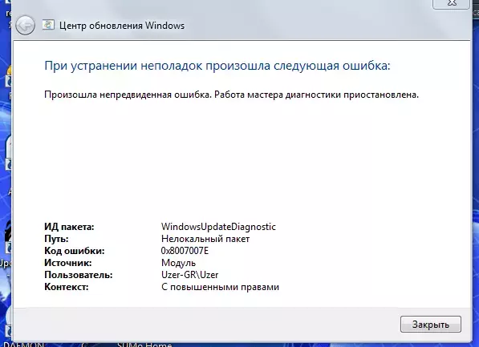Click the Модуль source value
The width and height of the screenshot is (479, 347).
[178, 263]
